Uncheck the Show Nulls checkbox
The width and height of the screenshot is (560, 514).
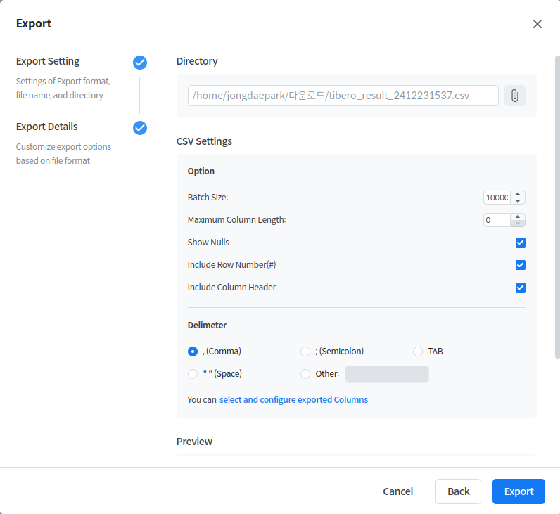tap(521, 243)
